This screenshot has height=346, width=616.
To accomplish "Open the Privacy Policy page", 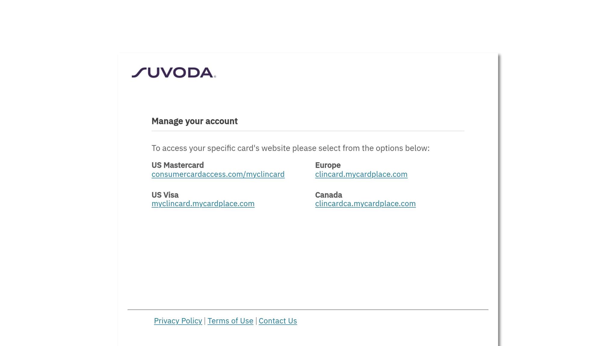I will click(x=178, y=321).
